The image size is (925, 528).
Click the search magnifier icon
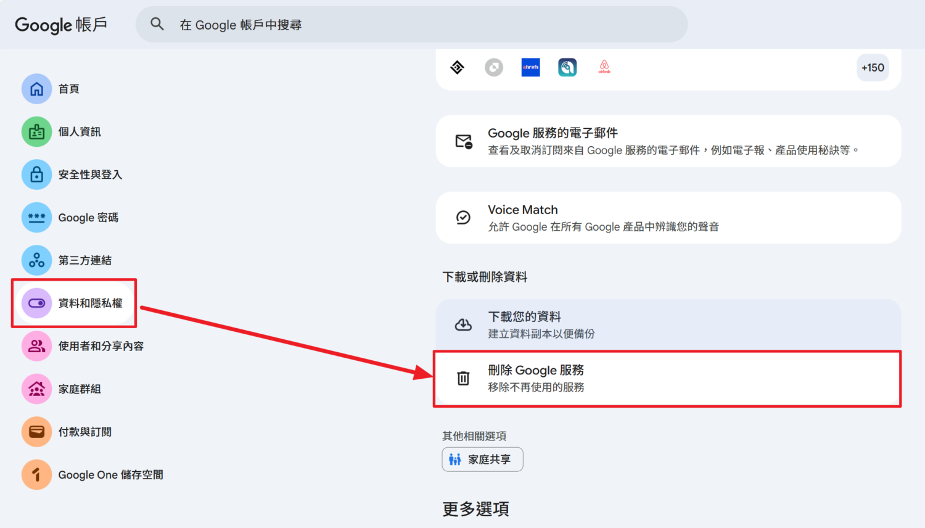pos(157,24)
